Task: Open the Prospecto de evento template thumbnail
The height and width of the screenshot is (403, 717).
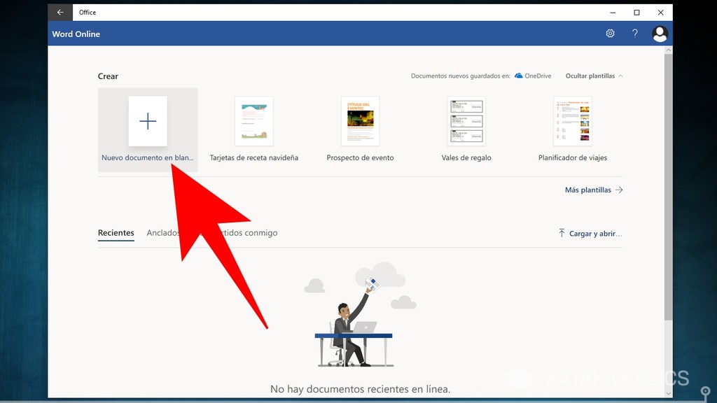Action: [360, 121]
